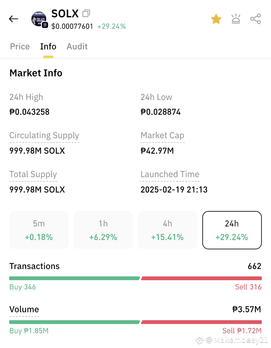This screenshot has width=271, height=348.
Task: Copy the SOLX contract address icon
Action: point(86,13)
